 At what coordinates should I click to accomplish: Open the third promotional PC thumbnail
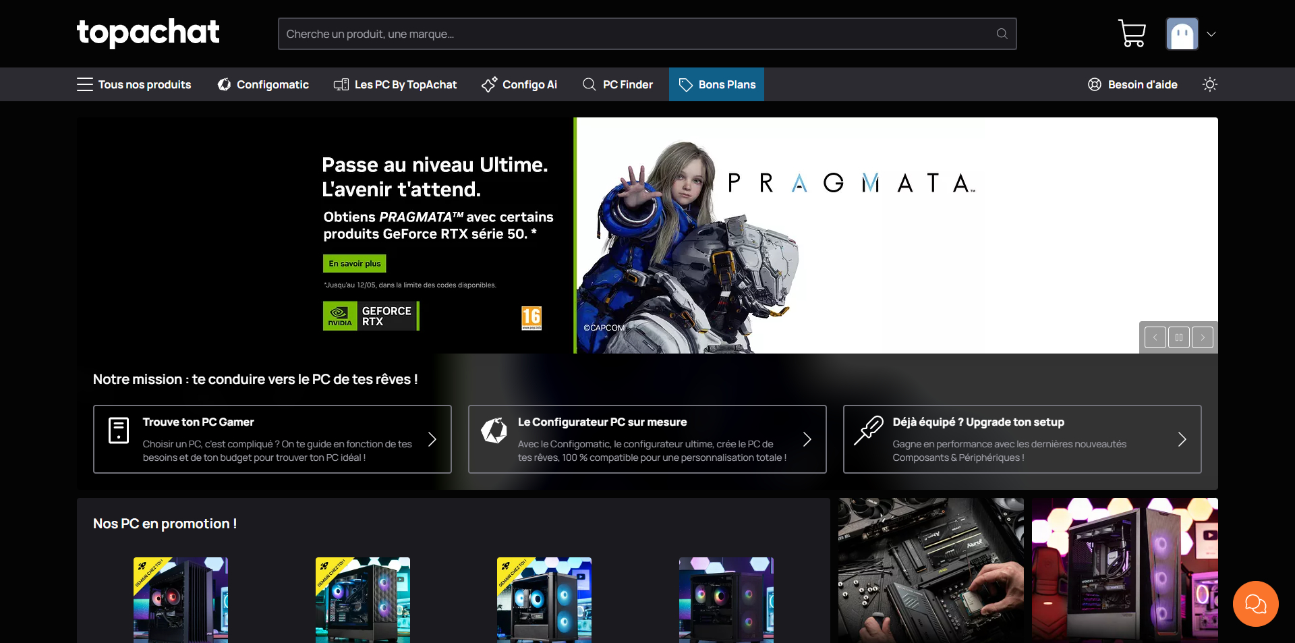click(x=544, y=600)
